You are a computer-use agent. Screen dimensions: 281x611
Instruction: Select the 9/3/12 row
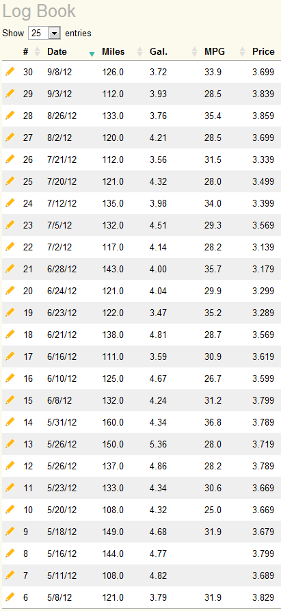coord(142,94)
